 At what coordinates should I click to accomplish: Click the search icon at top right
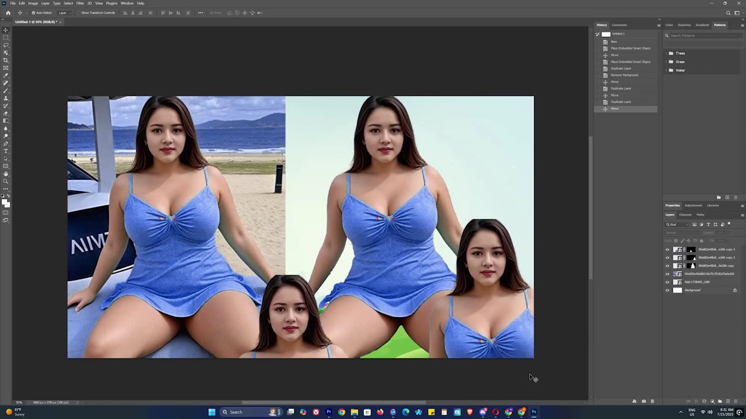728,13
